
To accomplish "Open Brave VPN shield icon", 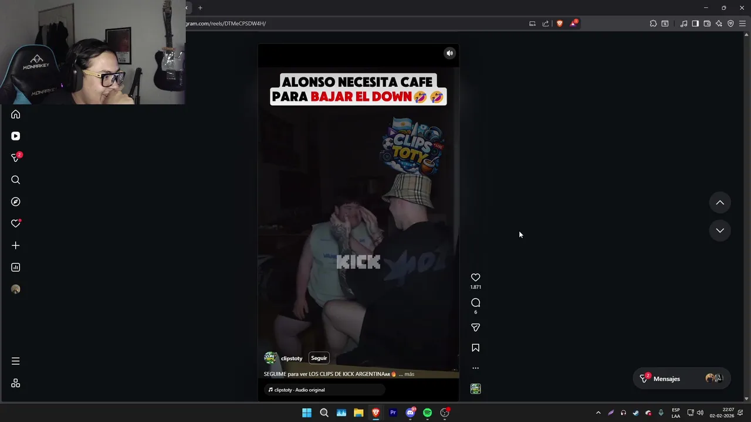I will coord(730,23).
